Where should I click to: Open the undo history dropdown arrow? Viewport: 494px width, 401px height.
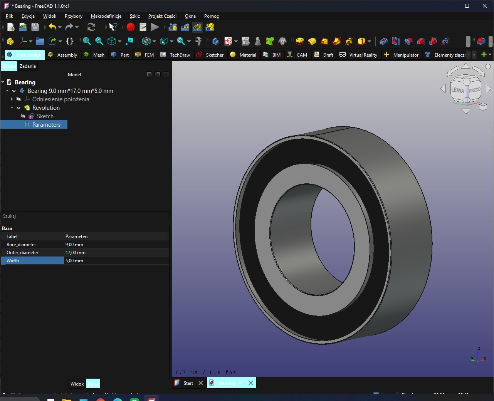(60, 27)
